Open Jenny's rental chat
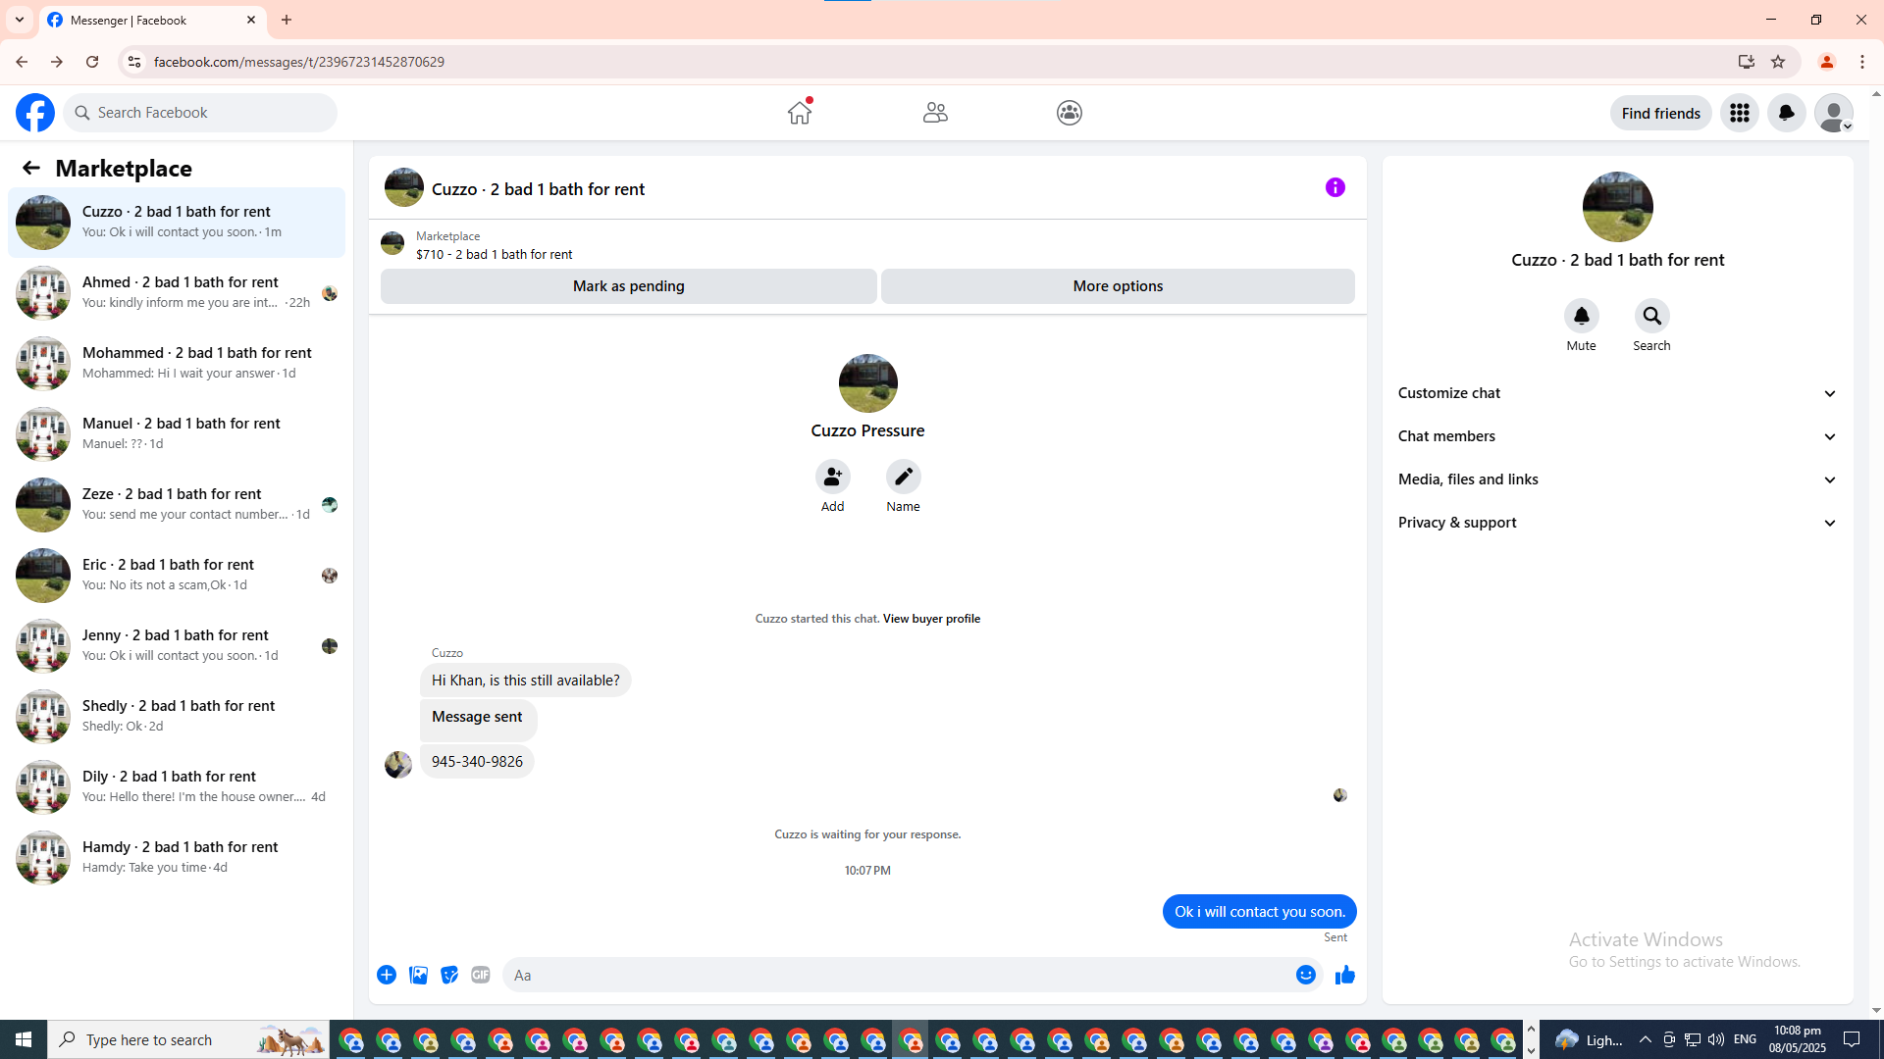 (x=177, y=646)
